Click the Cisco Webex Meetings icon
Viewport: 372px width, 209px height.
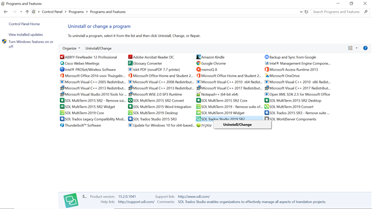62,63
